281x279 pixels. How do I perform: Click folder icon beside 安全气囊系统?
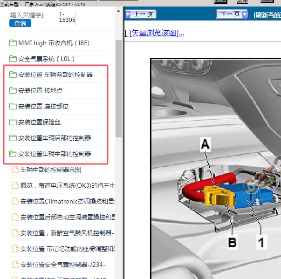[x=13, y=59]
